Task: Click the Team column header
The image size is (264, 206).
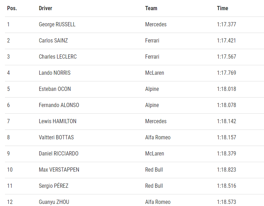Action: [x=151, y=8]
